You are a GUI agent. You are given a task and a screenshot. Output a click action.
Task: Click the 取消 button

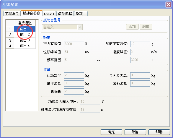click(135, 132)
